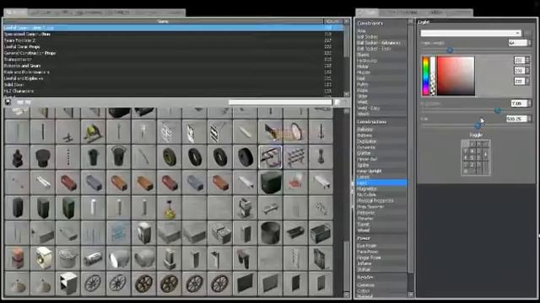This screenshot has height=303, width=540.
Task: Choose the Thruster tool
Action: pyautogui.click(x=381, y=218)
